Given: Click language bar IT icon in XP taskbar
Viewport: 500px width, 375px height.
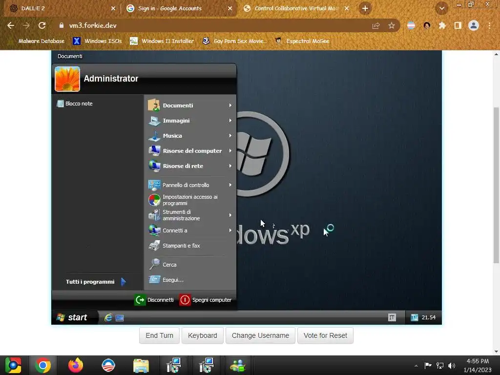Looking at the screenshot, I should point(392,317).
